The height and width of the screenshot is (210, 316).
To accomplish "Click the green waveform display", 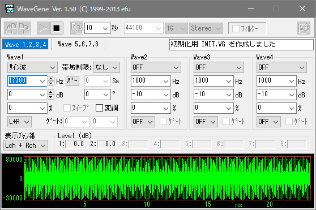I will tap(167, 178).
